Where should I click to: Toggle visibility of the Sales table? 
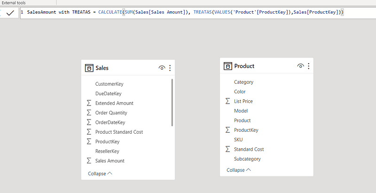click(162, 68)
